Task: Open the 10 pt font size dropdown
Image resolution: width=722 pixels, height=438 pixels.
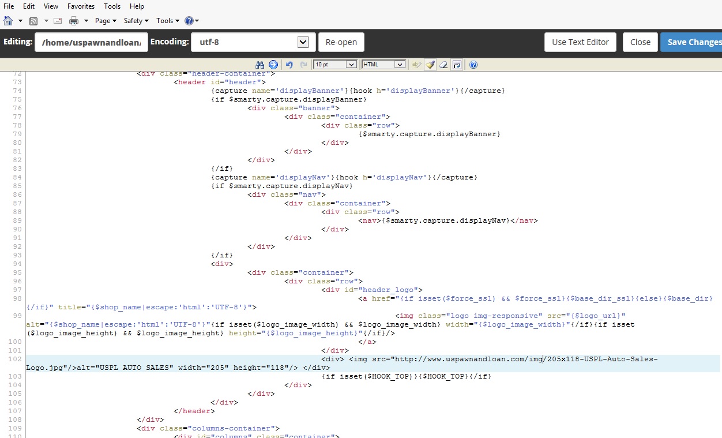Action: tap(335, 65)
